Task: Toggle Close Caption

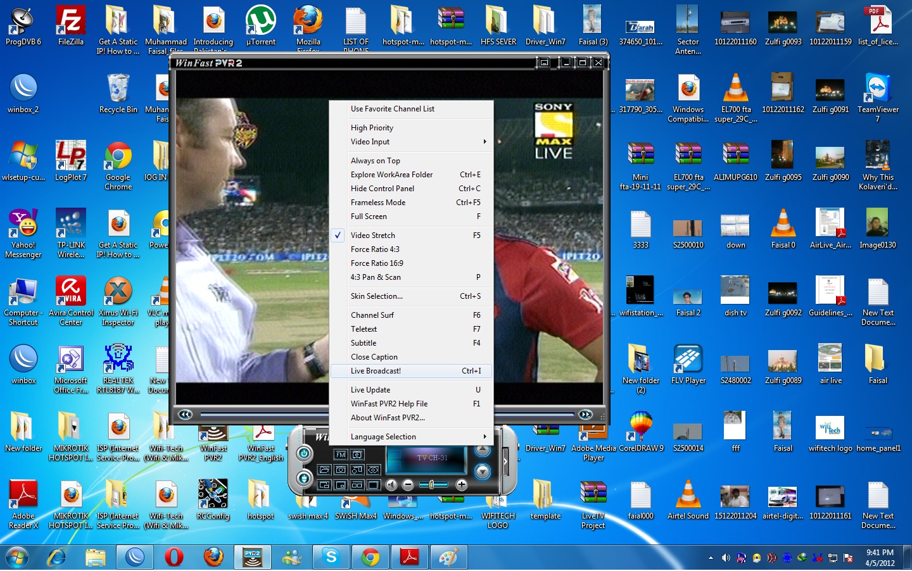Action: (x=412, y=357)
